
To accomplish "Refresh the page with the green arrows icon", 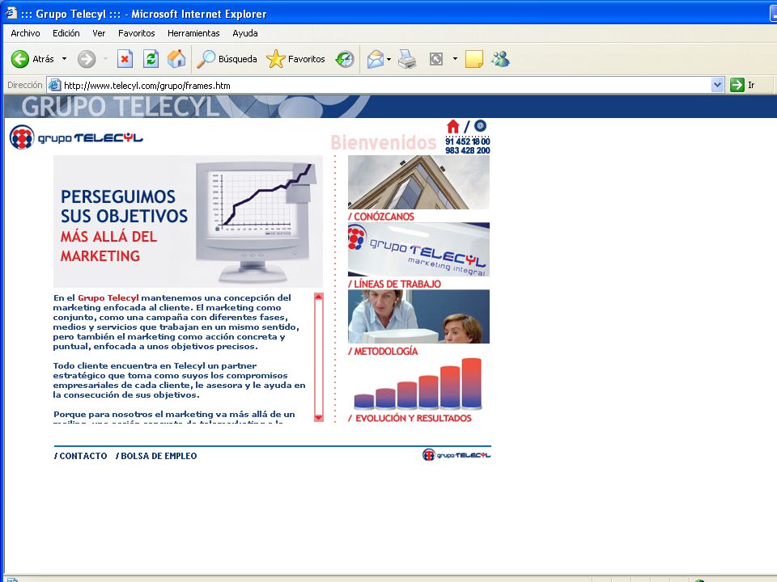I will click(x=151, y=59).
